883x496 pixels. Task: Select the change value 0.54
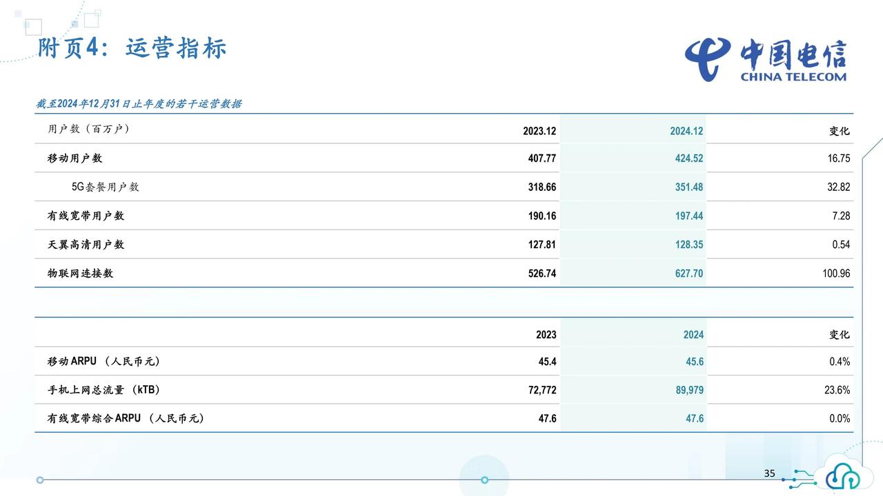point(842,245)
